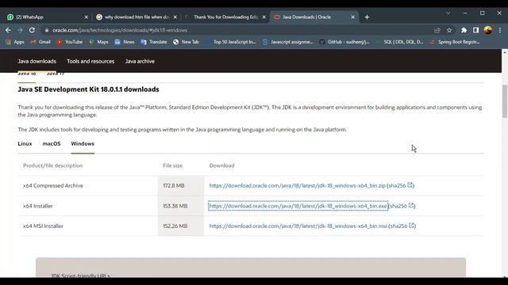Reload the Oracle page
This screenshot has height=285, width=508.
click(32, 30)
